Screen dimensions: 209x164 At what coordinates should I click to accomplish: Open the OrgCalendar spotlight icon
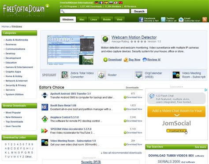[x=139, y=75]
